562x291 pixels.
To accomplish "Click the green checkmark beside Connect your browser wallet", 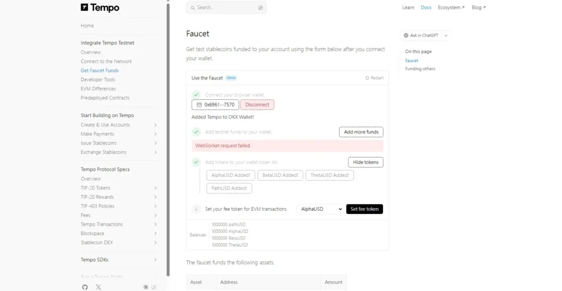I will [196, 94].
